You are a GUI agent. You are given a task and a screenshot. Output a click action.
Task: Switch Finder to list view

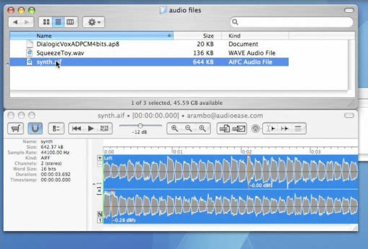[x=58, y=22]
